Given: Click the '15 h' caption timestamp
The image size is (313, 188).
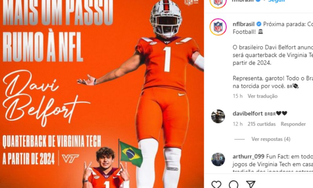Looking at the screenshot, I should [238, 96].
